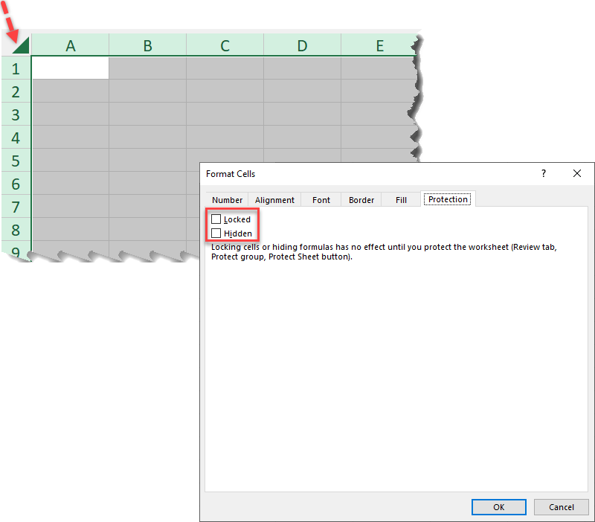Click cell B3 in the grid
Image resolution: width=595 pixels, height=522 pixels.
[147, 115]
